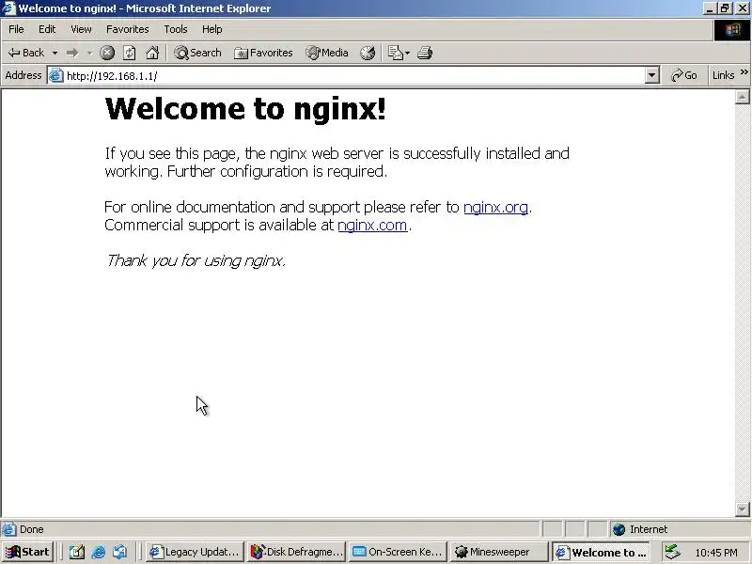Click the vertical scrollbar up arrow
The image size is (752, 564).
coord(742,97)
